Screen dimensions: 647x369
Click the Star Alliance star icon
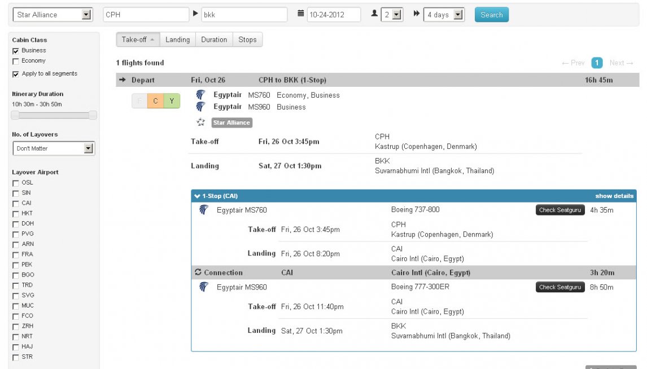pos(200,122)
